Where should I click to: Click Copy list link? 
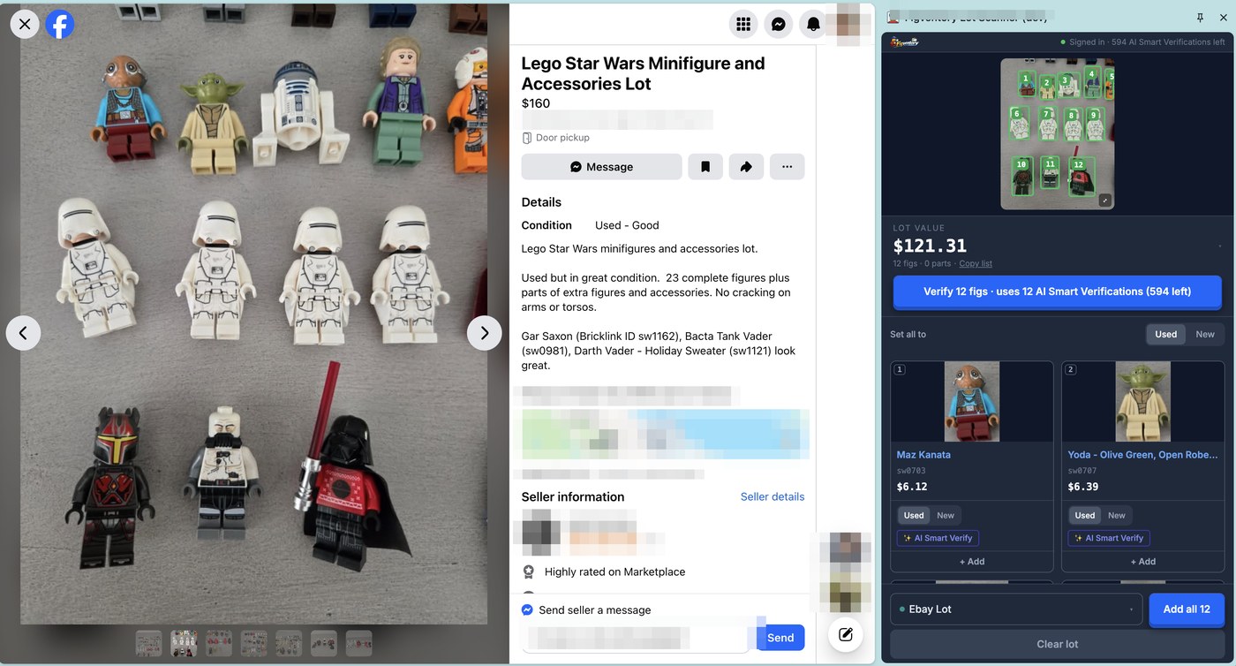976,263
